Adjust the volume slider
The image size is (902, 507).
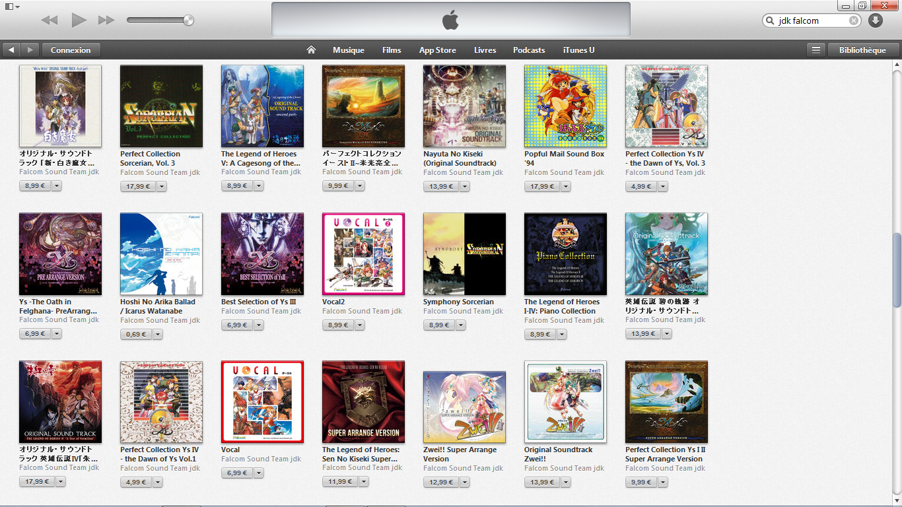(x=160, y=20)
